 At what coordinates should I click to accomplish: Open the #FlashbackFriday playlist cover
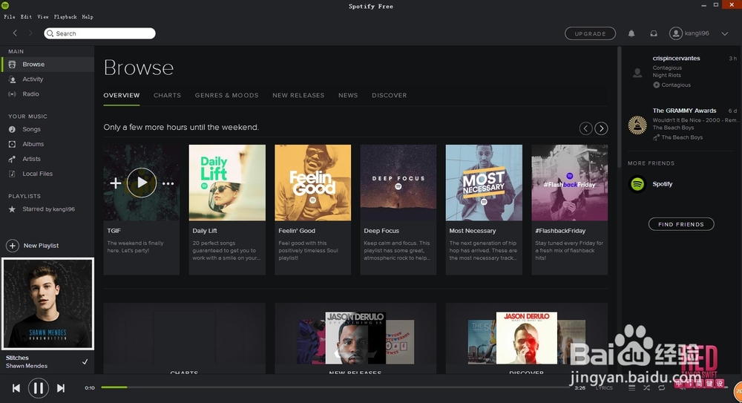coord(569,183)
